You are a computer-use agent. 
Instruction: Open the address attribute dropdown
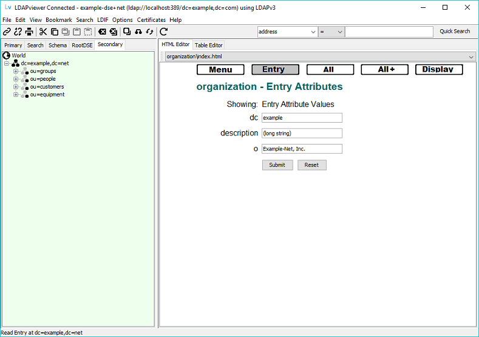point(313,32)
